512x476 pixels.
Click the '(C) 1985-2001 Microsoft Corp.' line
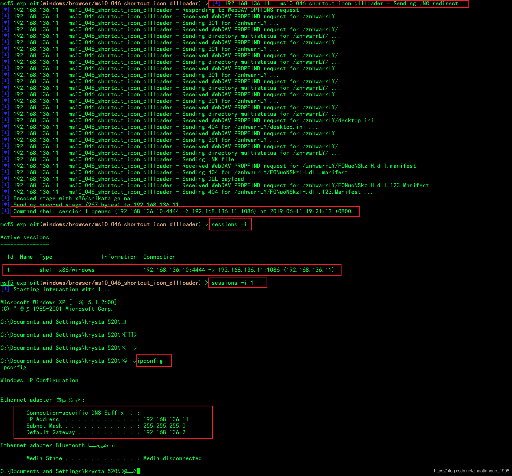(57, 309)
